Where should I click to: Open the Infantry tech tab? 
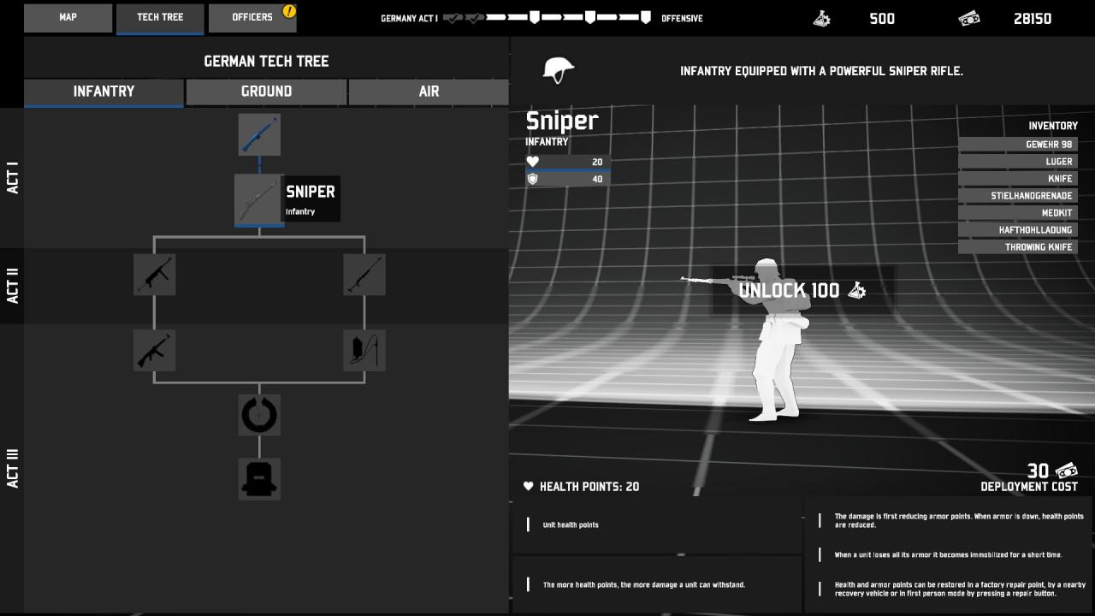pyautogui.click(x=104, y=92)
